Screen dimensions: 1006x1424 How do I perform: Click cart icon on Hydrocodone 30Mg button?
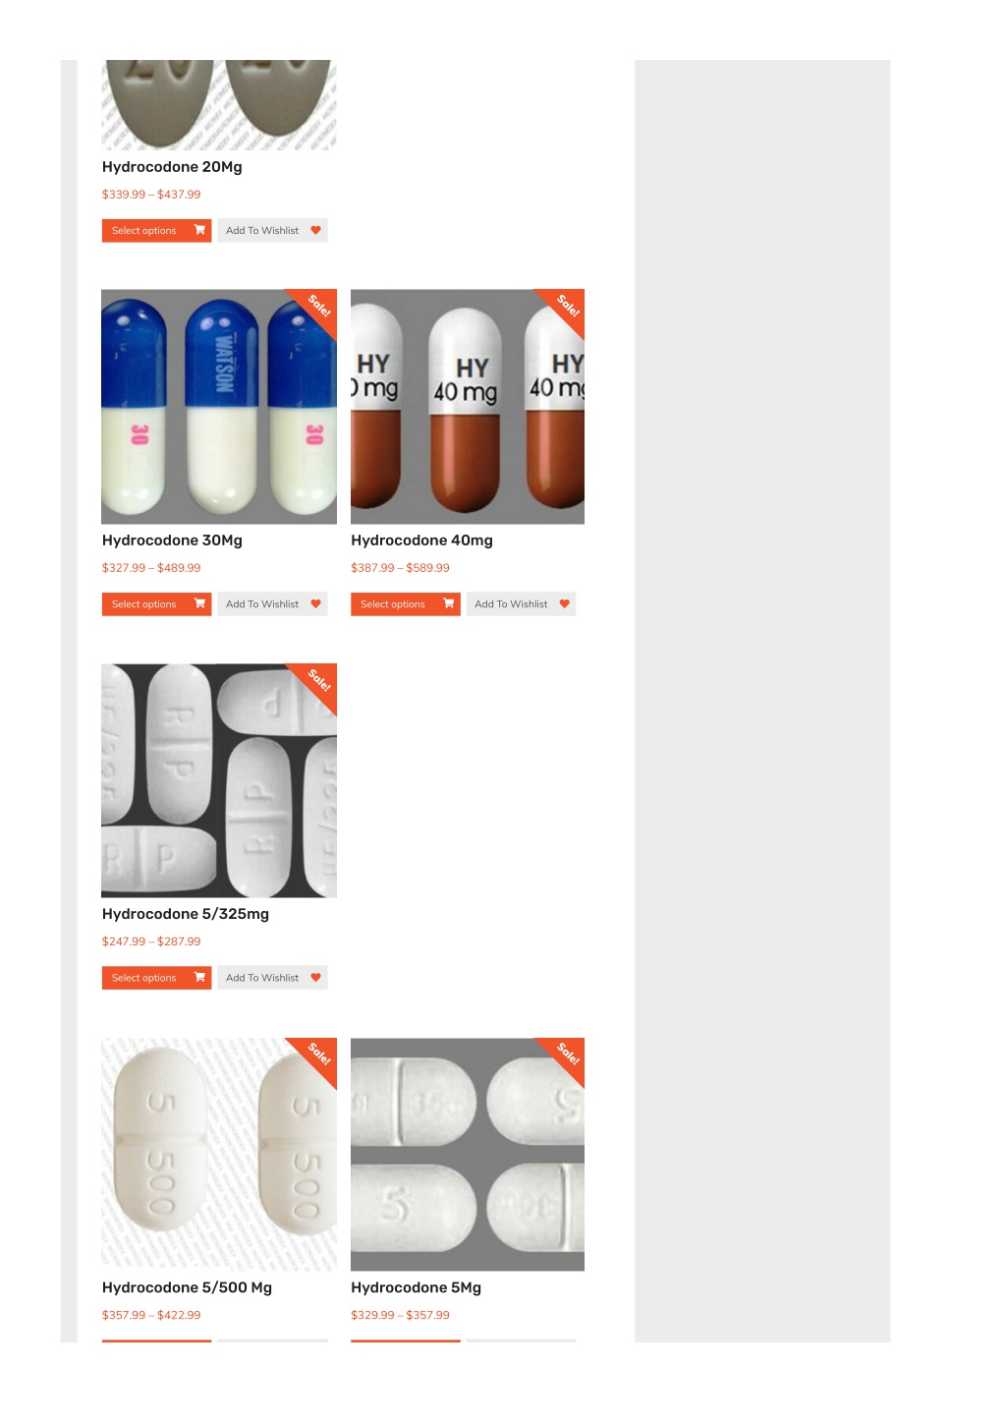(x=199, y=603)
